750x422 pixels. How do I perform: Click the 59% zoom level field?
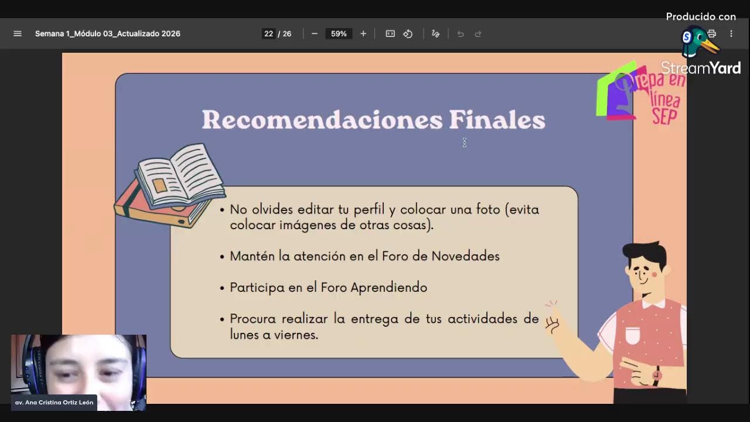pyautogui.click(x=339, y=34)
